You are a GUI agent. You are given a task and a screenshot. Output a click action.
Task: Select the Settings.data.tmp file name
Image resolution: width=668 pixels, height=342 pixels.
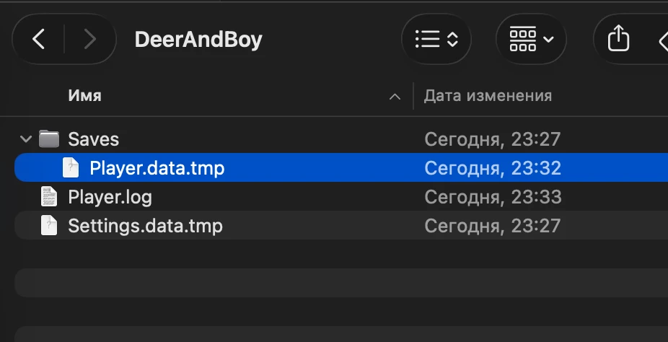[145, 226]
